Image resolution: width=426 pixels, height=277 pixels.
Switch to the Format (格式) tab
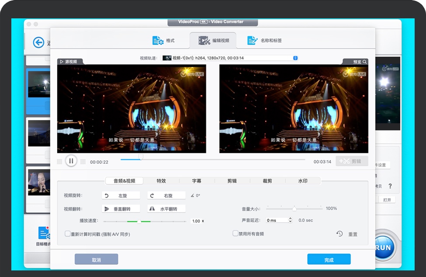[x=164, y=41]
